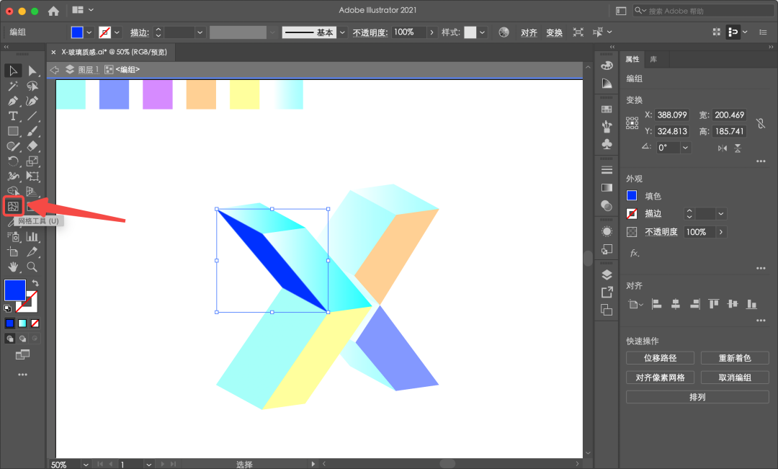778x469 pixels.
Task: Select the Type tool
Action: (13, 116)
